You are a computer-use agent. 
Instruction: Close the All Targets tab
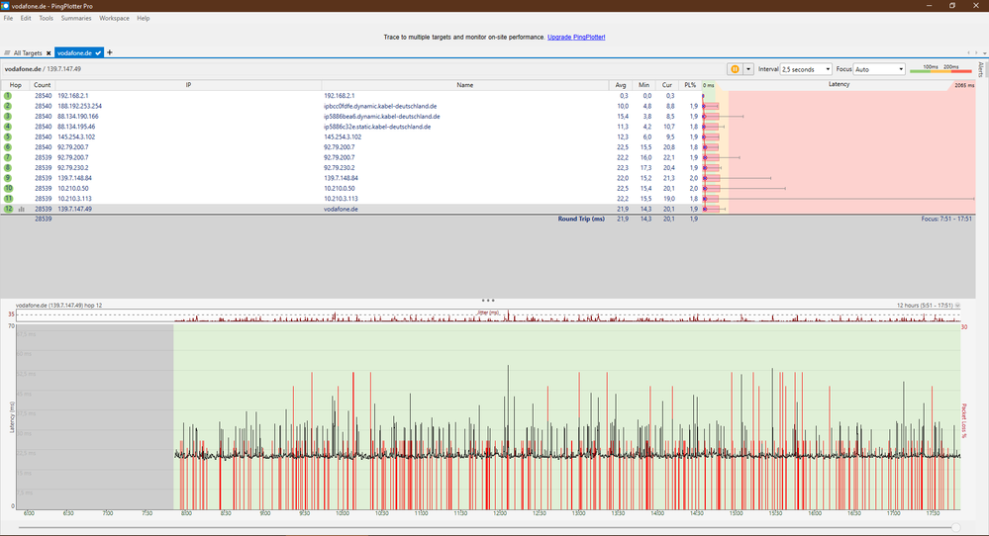[48, 52]
